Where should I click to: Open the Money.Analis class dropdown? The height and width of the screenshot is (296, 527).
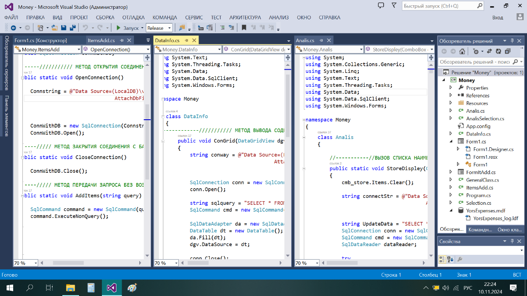pos(329,50)
